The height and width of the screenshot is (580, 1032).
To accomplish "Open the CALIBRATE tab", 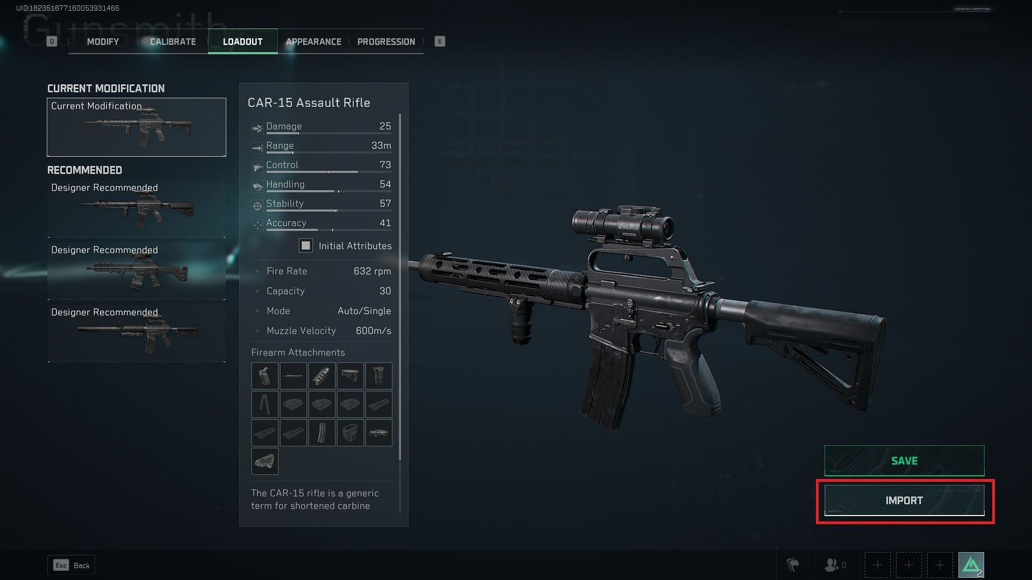I will [172, 41].
